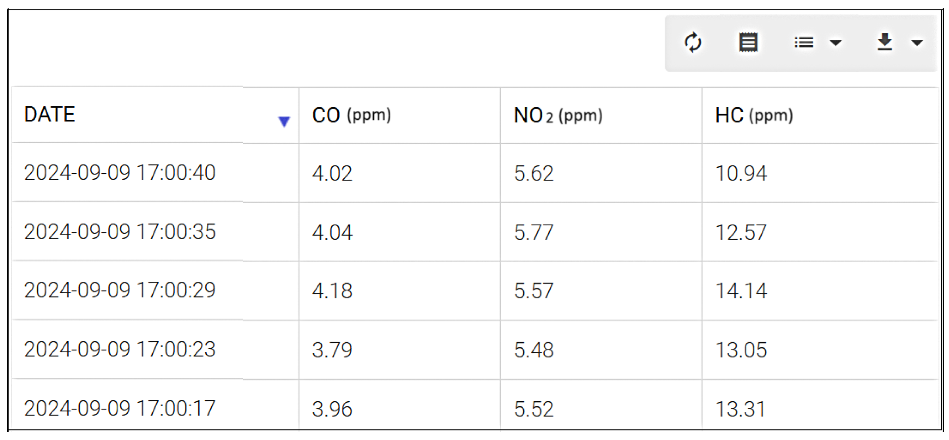Click the HC value 10.94 cell
949x440 pixels.
tap(741, 173)
